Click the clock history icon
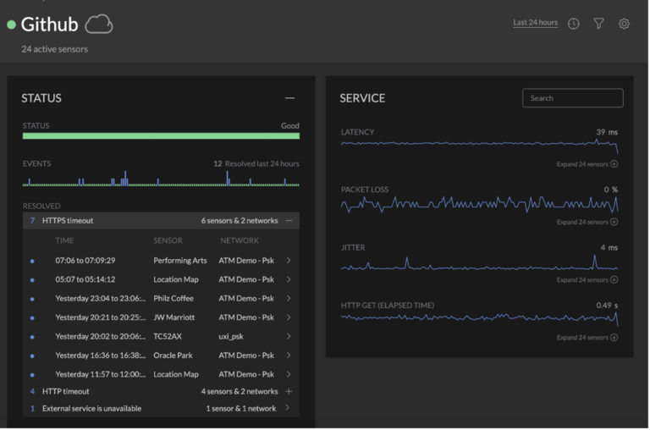This screenshot has height=430, width=650. (x=574, y=24)
